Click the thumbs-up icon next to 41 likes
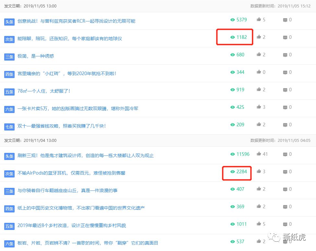 (x=259, y=154)
